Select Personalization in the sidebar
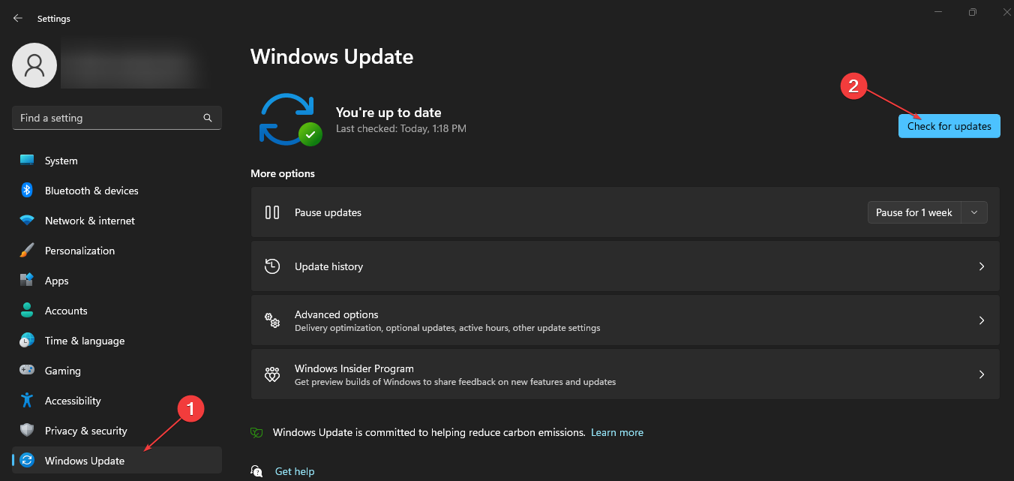 coord(116,251)
